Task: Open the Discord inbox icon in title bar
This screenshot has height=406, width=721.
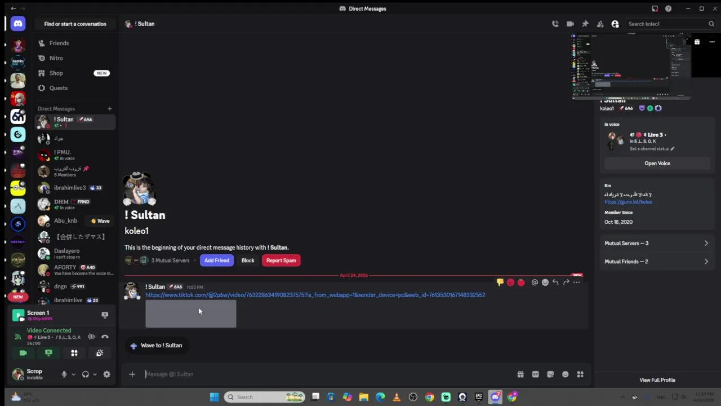Action: pos(655,8)
